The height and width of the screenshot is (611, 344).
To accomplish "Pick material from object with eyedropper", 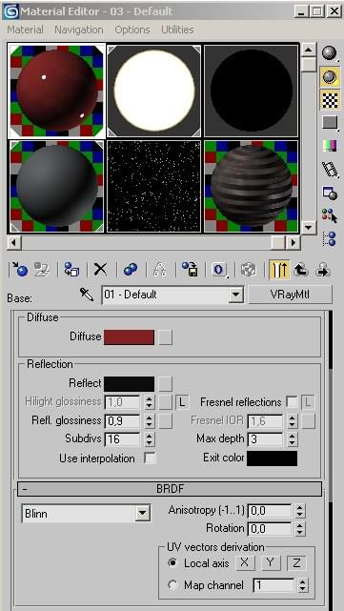I will [87, 295].
